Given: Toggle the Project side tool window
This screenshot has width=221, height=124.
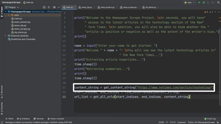Looking at the screenshot, I should pos(2,11).
